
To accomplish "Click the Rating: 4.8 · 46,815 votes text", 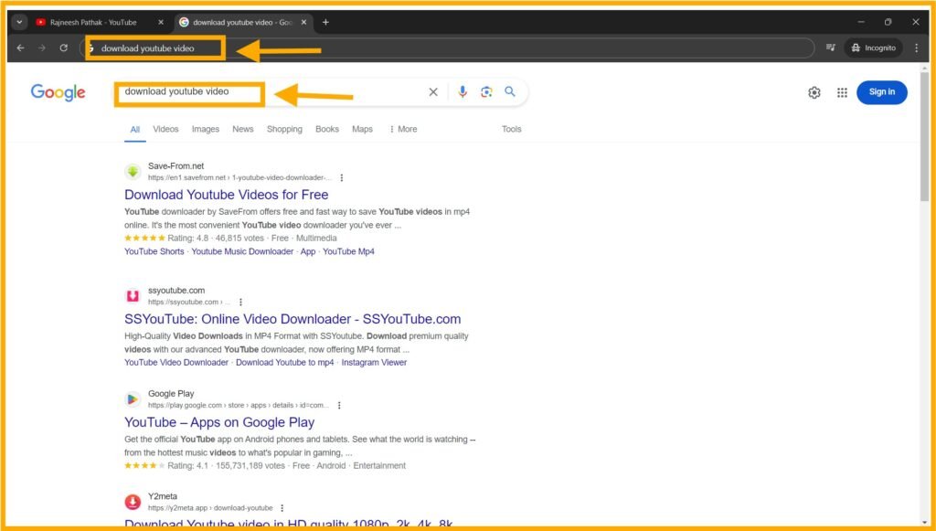I will [216, 238].
